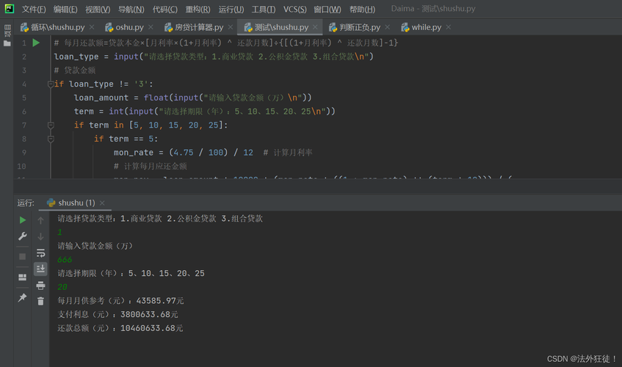622x367 pixels.
Task: Collapse the code block at line 4
Action: 51,84
